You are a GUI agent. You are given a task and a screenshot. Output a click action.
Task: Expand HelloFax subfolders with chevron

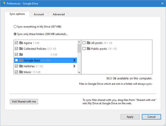pos(74,66)
